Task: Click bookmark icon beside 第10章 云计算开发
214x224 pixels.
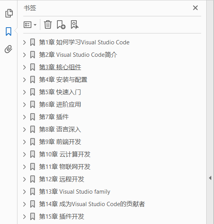Action: click(x=33, y=154)
